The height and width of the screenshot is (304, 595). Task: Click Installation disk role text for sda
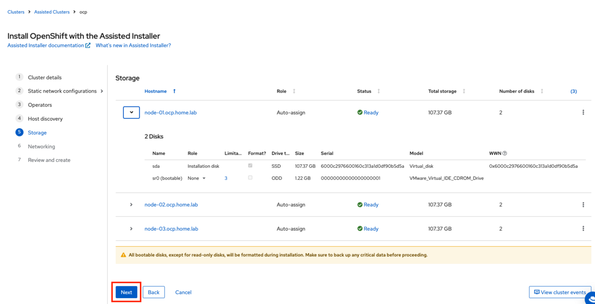click(x=203, y=166)
